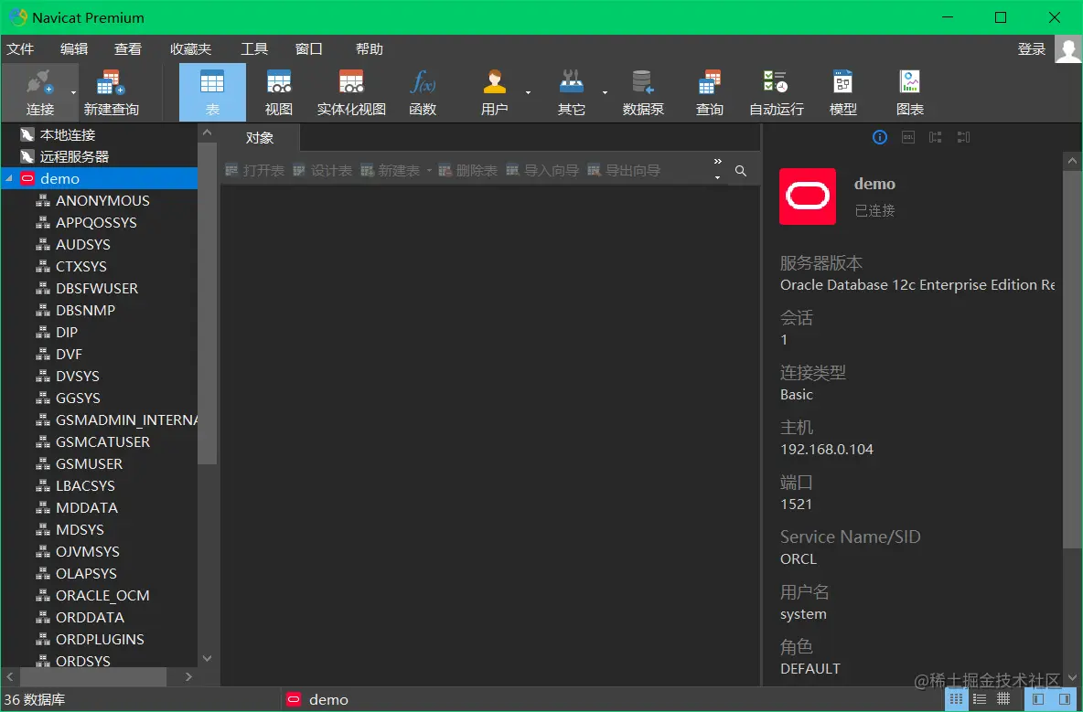Show 函数 (Function) objects
The width and height of the screenshot is (1083, 712).
click(423, 92)
